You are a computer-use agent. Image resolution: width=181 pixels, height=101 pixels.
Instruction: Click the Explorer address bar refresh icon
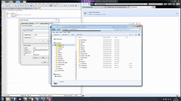pos(117,29)
